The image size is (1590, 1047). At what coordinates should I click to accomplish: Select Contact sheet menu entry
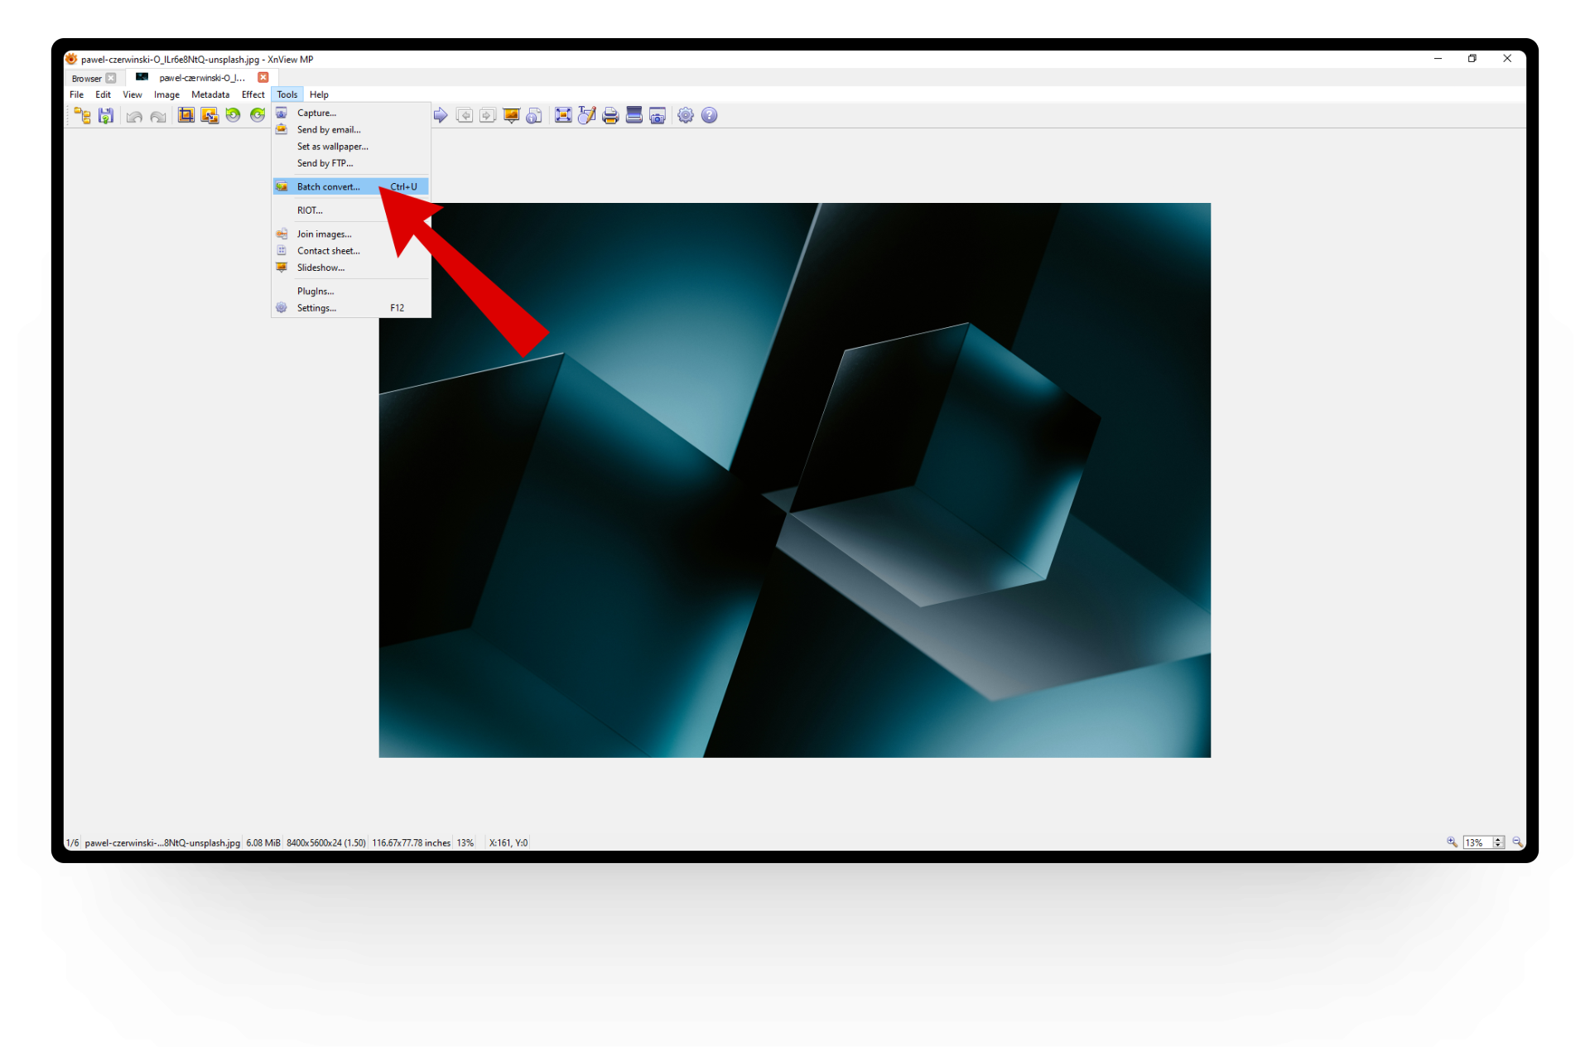[329, 251]
